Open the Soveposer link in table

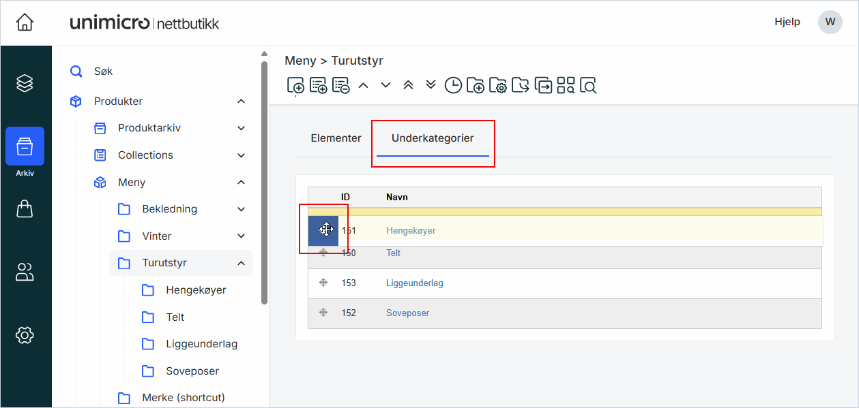click(407, 313)
